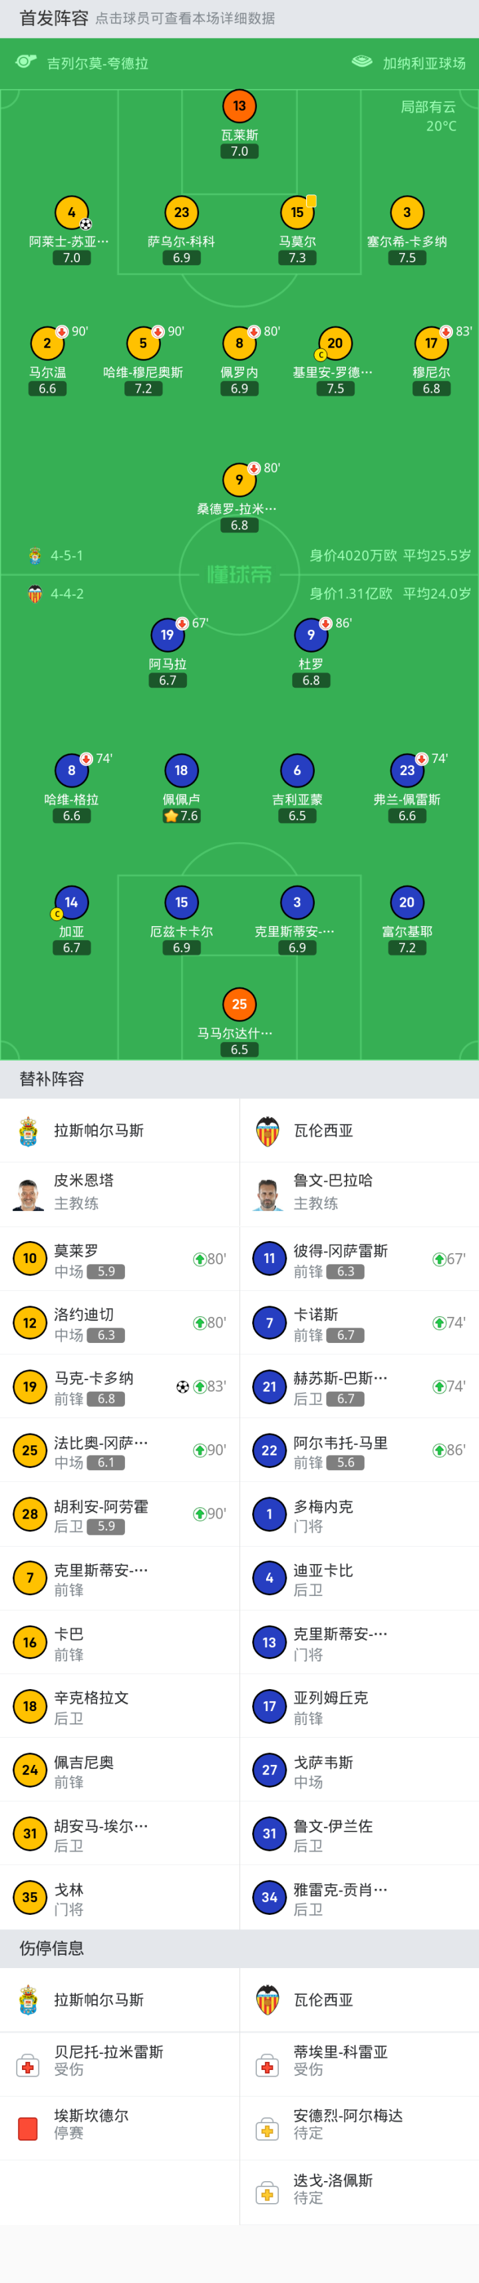Click Las Palmas team crest in substitutes header
This screenshot has height=2283, width=479.
click(x=29, y=1131)
